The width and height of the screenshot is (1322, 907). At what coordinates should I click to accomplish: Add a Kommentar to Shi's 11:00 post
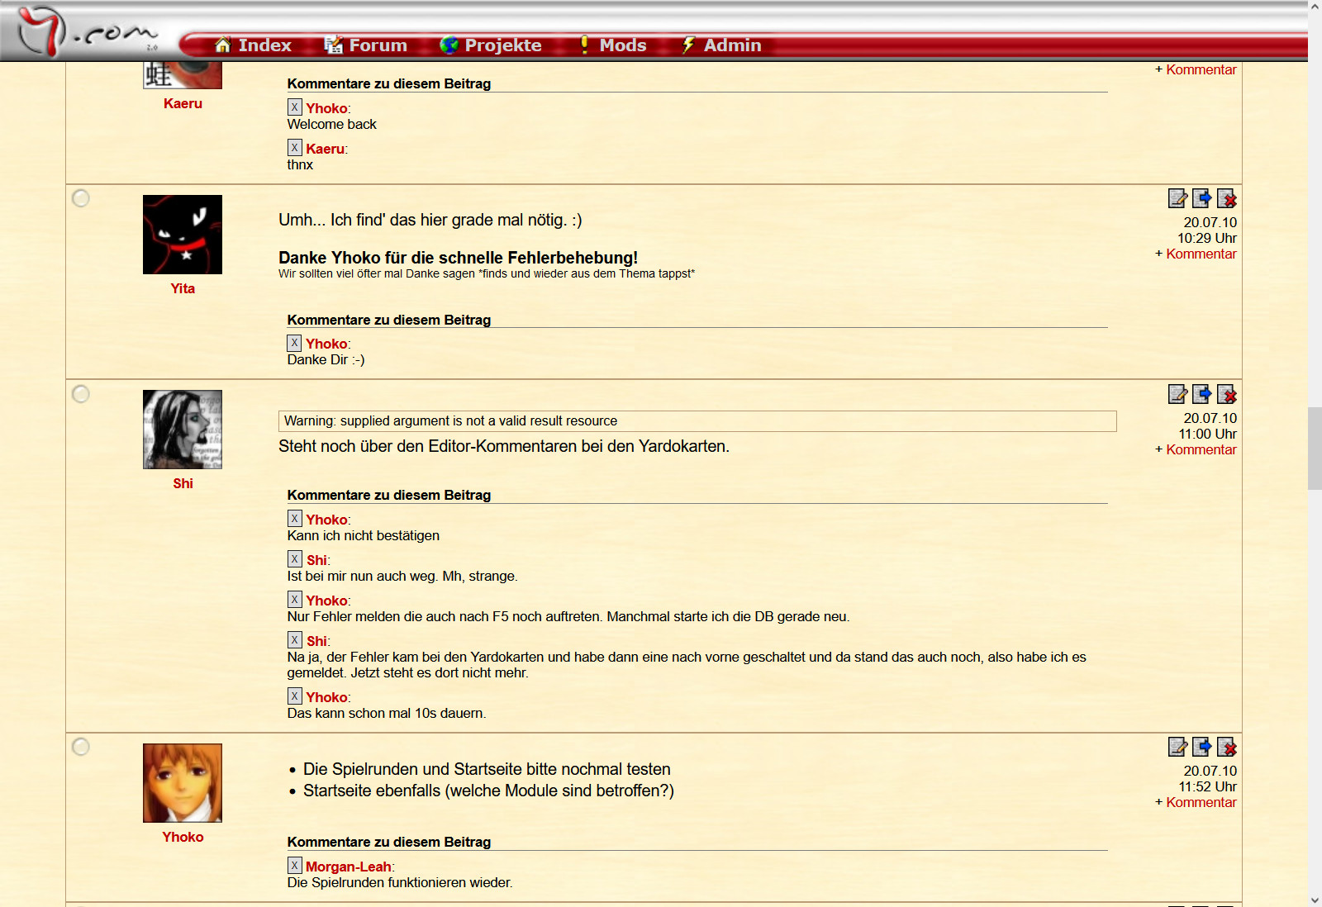click(x=1201, y=450)
